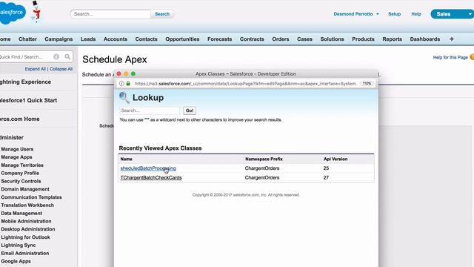This screenshot has width=474, height=267.
Task: Select the sheduledBatchProcessing Apex class
Action: (148, 168)
